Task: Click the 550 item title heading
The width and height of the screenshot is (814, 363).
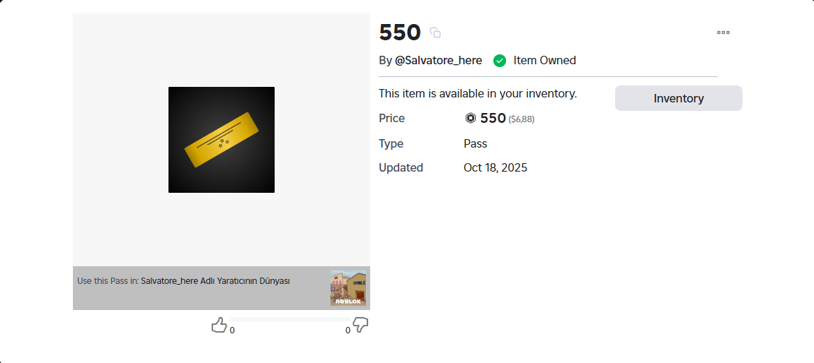Action: pyautogui.click(x=400, y=32)
